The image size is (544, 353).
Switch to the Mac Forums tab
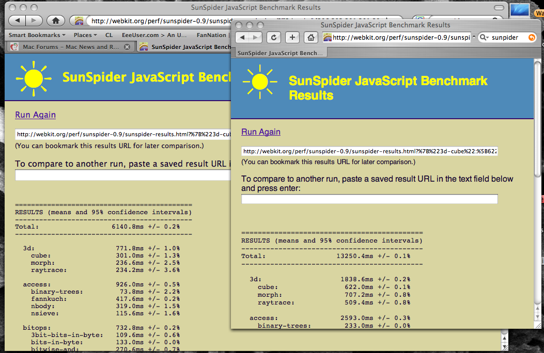coord(70,47)
